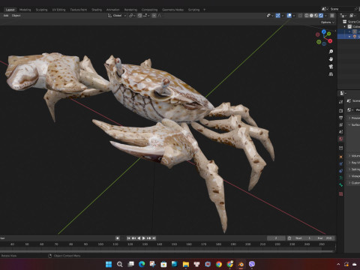The image size is (360, 270).
Task: Open the Global transform orientation dropdown
Action: pyautogui.click(x=117, y=16)
